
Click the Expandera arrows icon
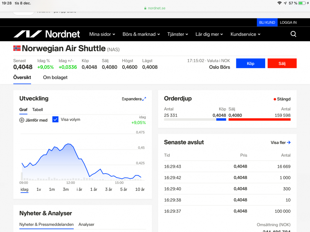point(144,99)
